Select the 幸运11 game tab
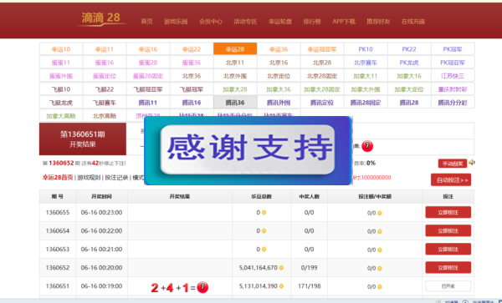502x303 pixels. pos(105,49)
